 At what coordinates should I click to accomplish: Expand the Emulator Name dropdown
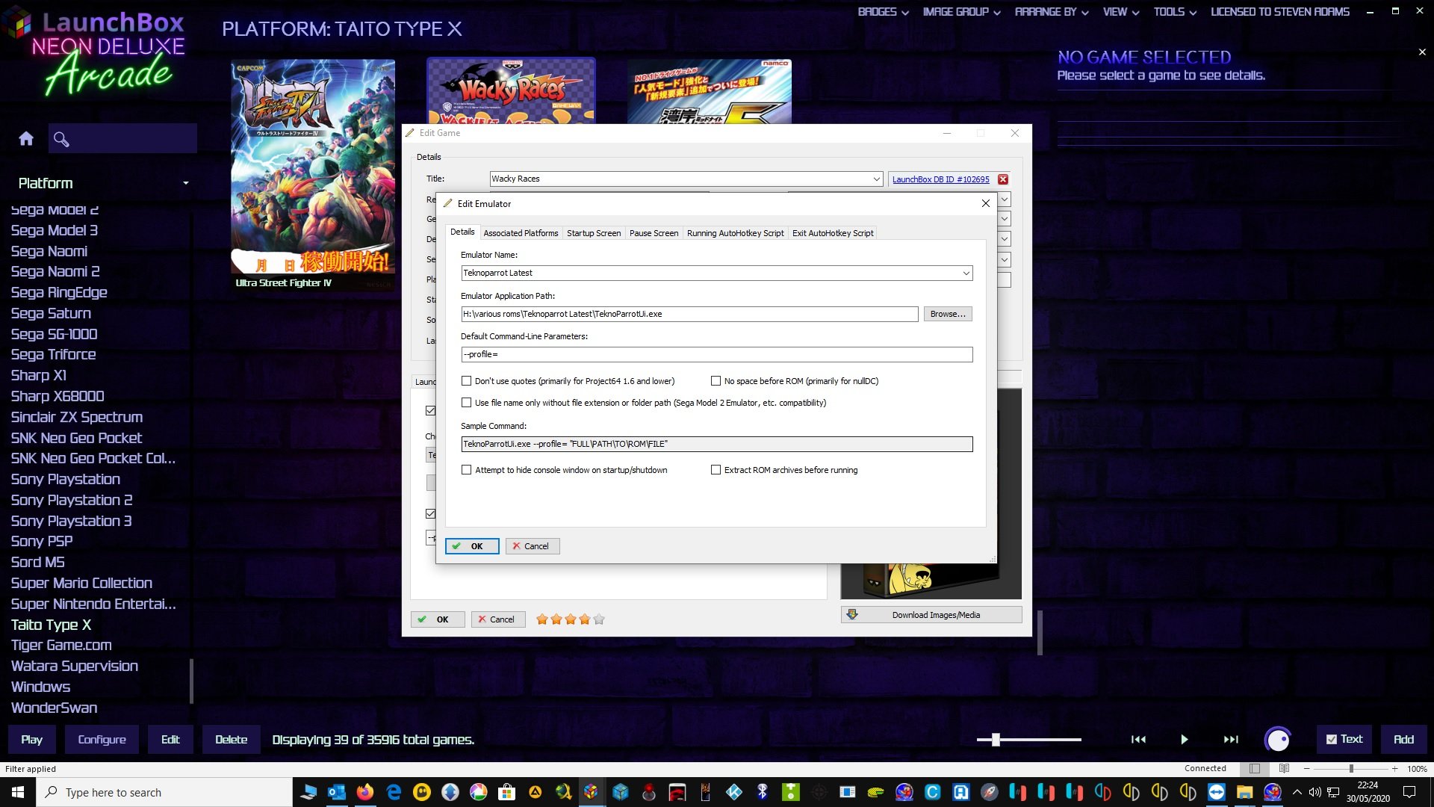pos(966,273)
